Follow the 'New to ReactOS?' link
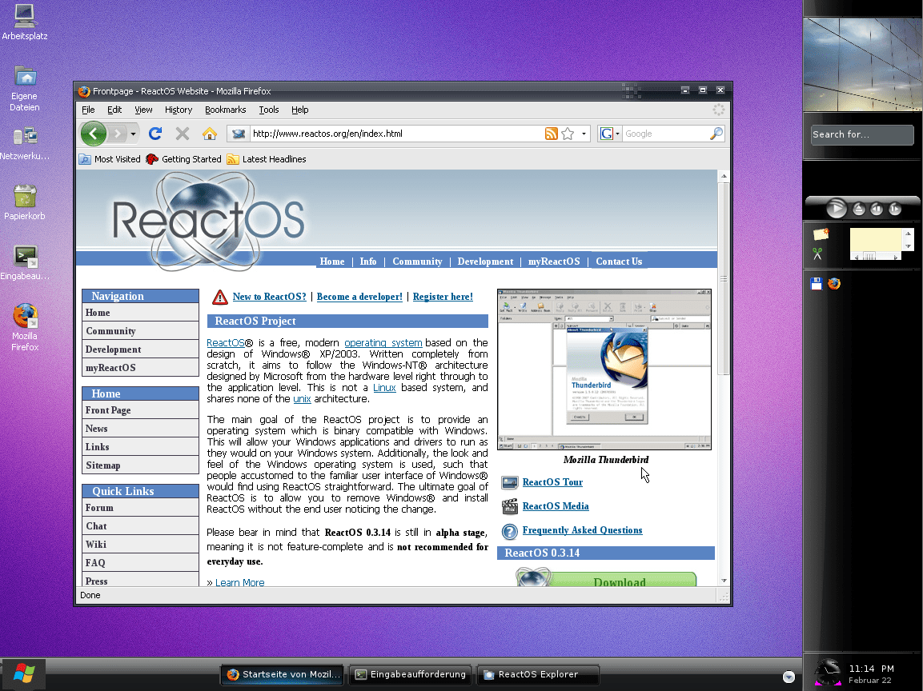Screen dimensions: 923x691 [270, 297]
